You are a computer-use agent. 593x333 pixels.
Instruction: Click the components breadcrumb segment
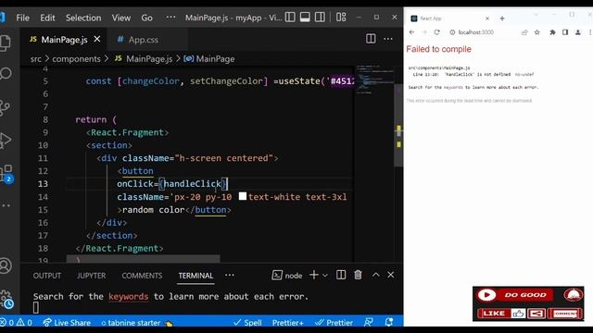[76, 59]
